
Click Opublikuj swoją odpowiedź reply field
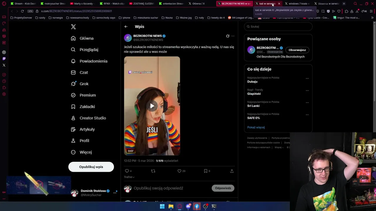tap(158, 188)
